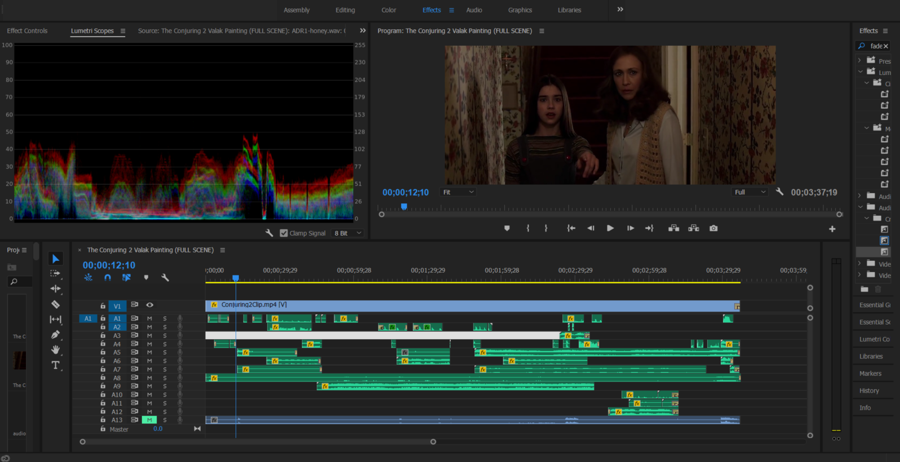Viewport: 900px width, 462px height.
Task: Select the Ripple Edit tool
Action: pyautogui.click(x=55, y=288)
